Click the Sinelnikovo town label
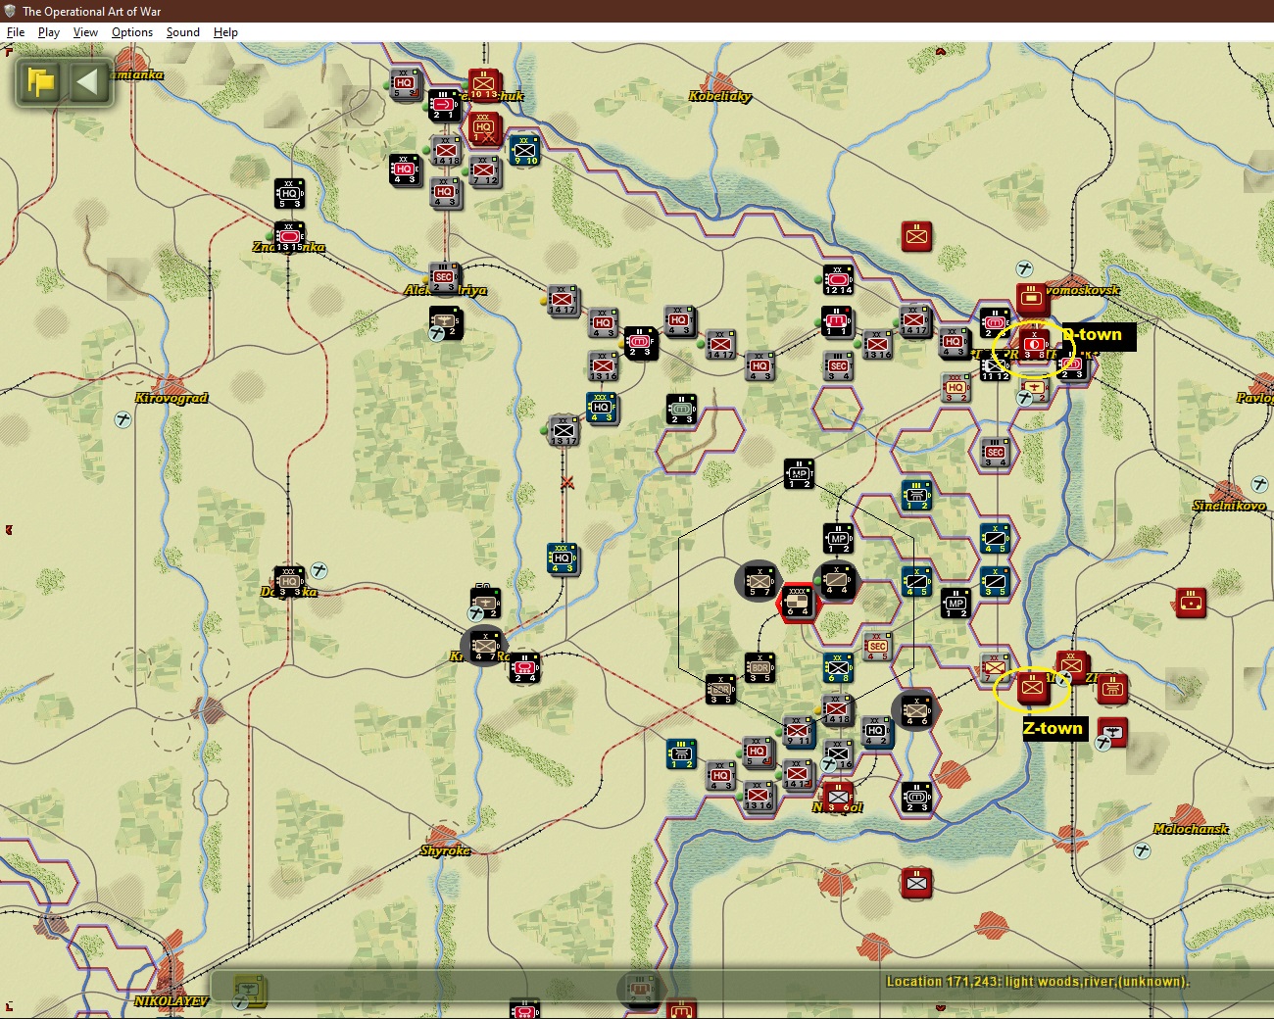This screenshot has height=1019, width=1274. click(1229, 506)
